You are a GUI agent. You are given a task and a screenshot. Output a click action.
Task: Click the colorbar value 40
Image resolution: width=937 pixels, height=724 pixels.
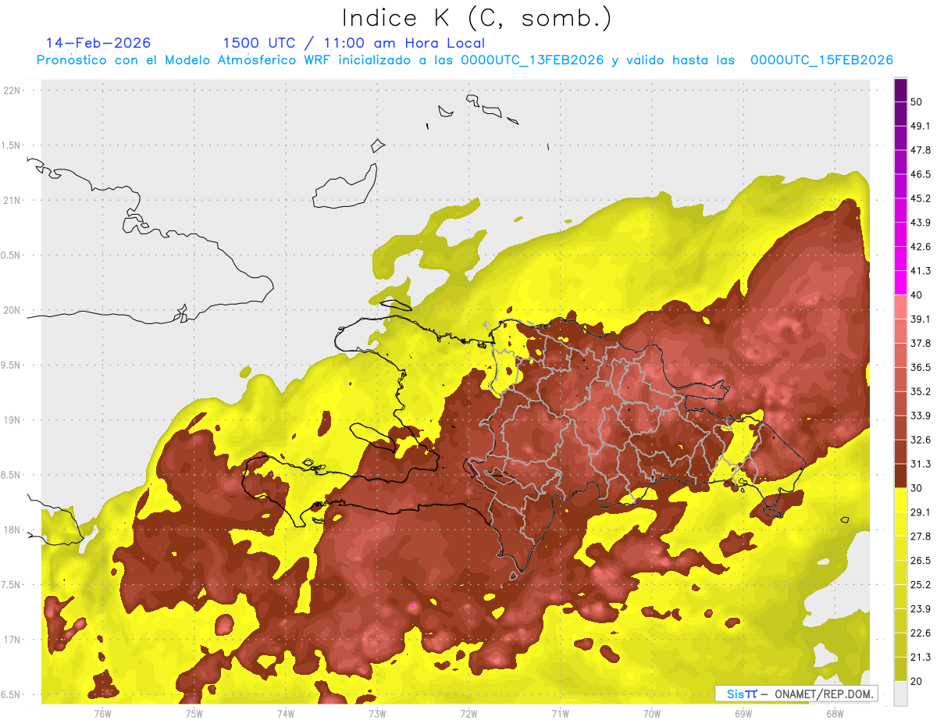[x=917, y=295]
